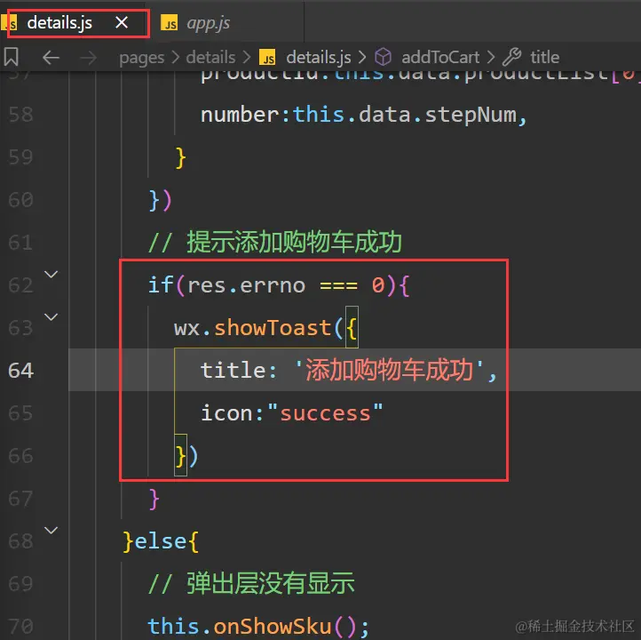Open the details.js breadcrumb

(319, 57)
